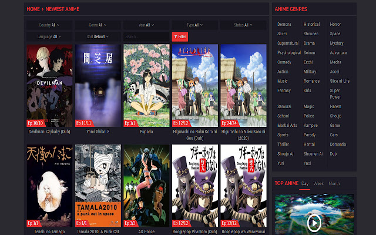Pick the Fantasy genre
Viewport: 376px width, 235px height.
[x=284, y=90]
